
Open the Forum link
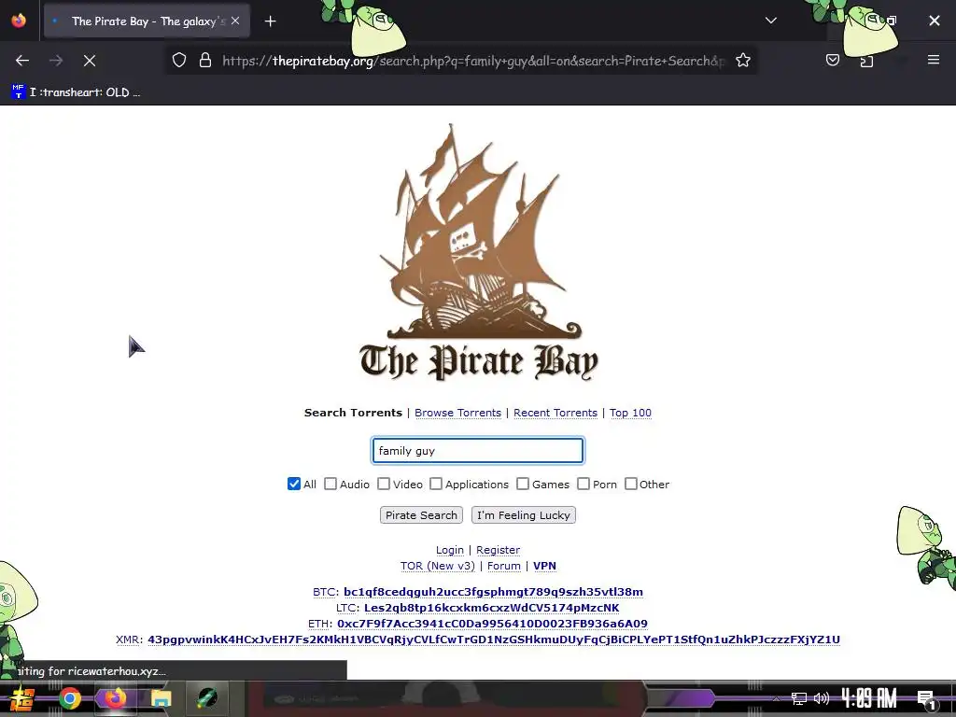[503, 566]
